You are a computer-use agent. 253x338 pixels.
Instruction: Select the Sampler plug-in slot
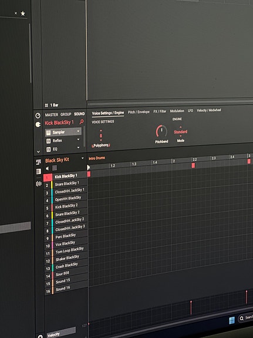(x=63, y=132)
